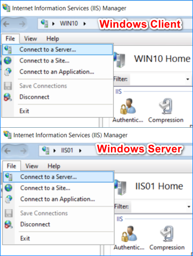Click Save Connections in IIS01 menu

tap(58, 213)
